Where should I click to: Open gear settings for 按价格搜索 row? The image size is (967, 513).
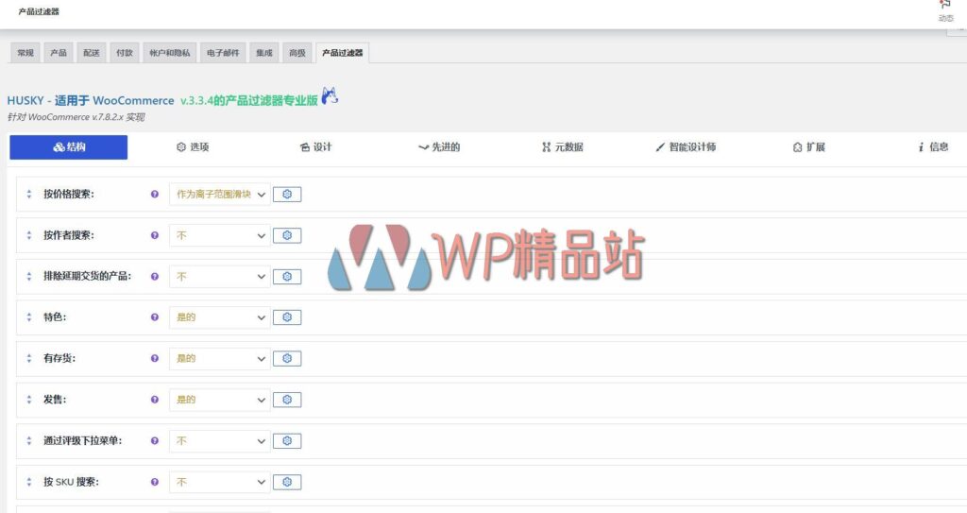(x=287, y=195)
